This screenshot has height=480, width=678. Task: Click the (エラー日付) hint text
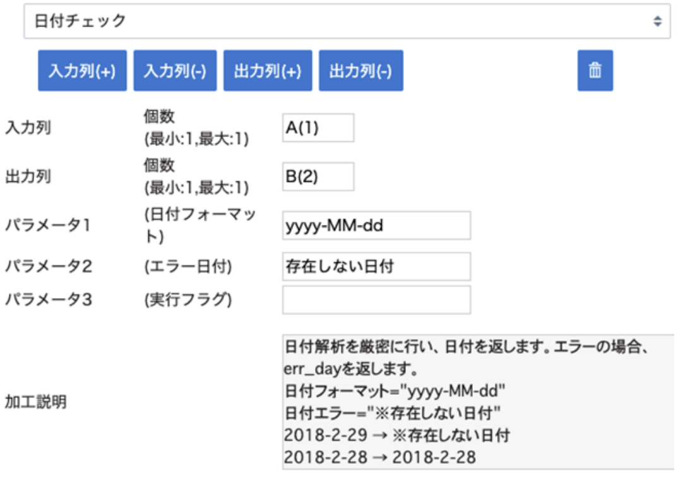tap(188, 267)
